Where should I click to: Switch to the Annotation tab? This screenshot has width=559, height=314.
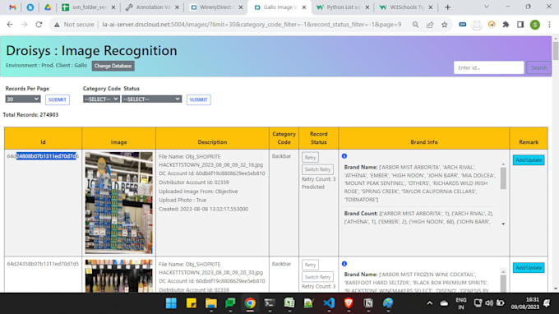152,7
